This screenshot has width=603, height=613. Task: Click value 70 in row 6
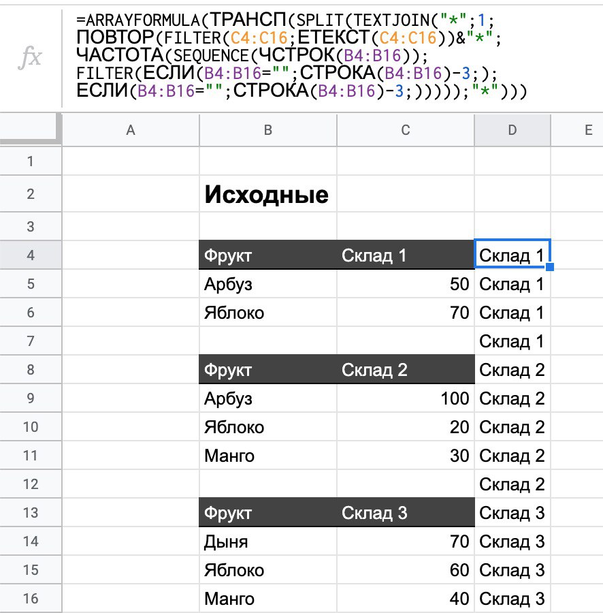pyautogui.click(x=406, y=312)
